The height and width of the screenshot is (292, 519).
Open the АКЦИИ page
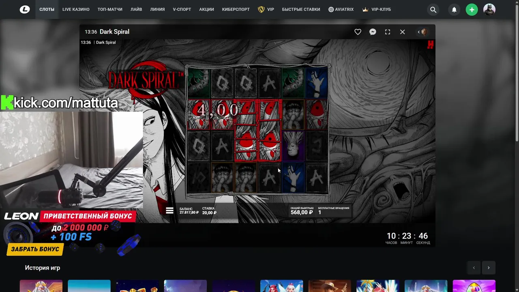point(206,9)
